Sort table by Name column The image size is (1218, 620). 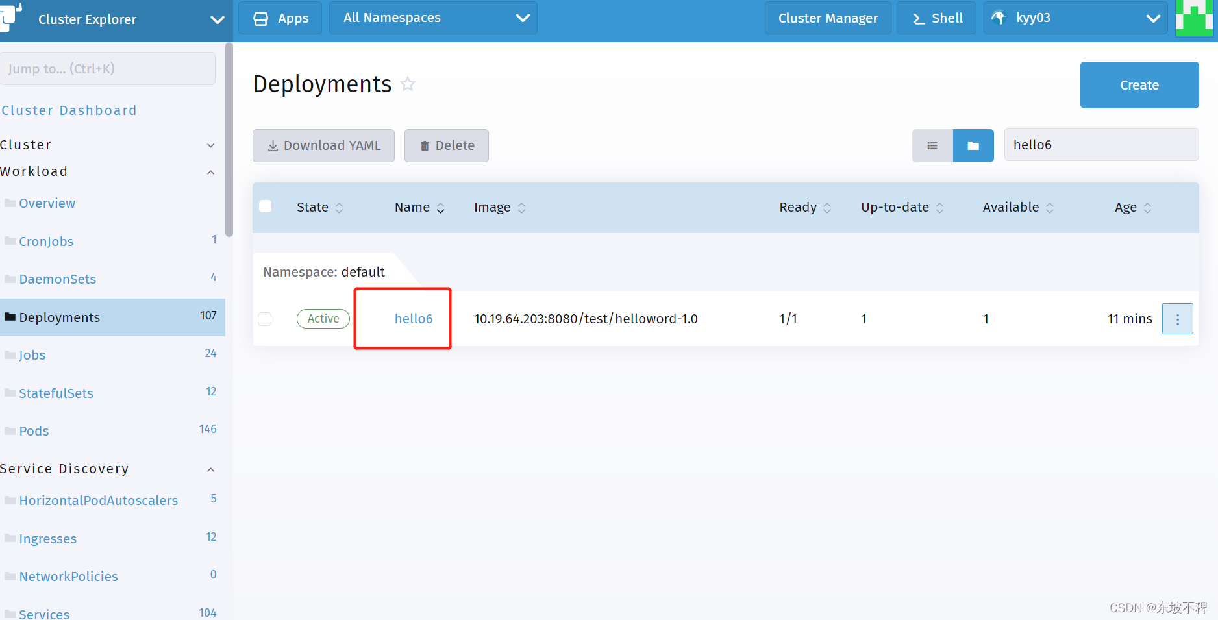click(419, 207)
